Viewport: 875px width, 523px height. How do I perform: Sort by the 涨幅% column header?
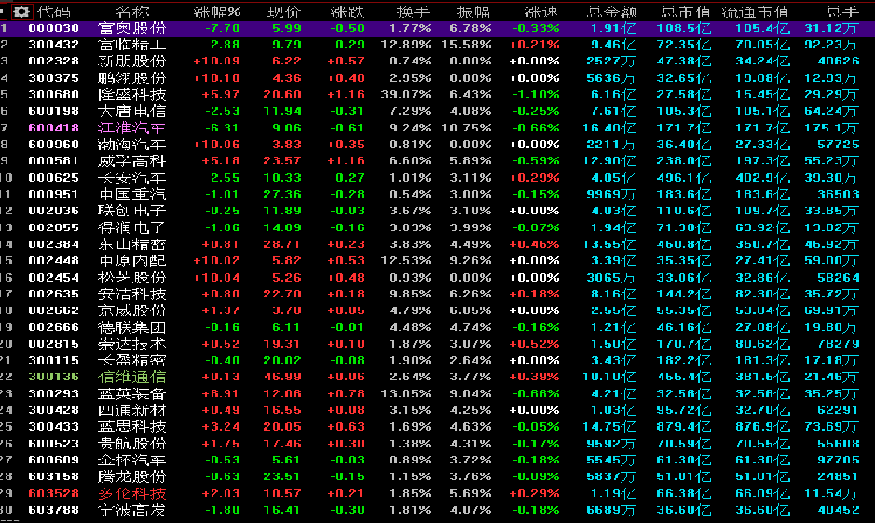[216, 11]
